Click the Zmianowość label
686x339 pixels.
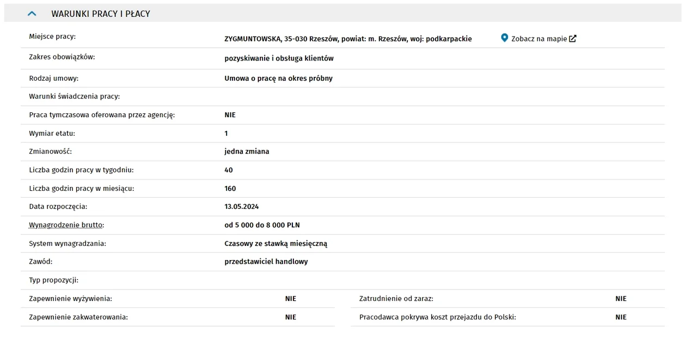[51, 152]
